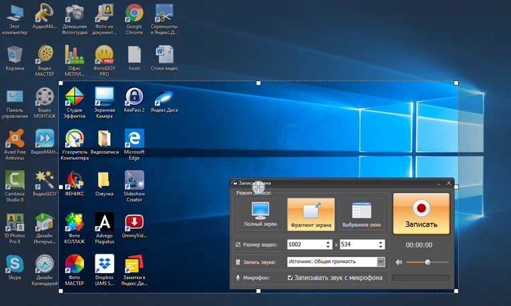Start recording with the Записать button
This screenshot has height=306, width=511.
421,213
